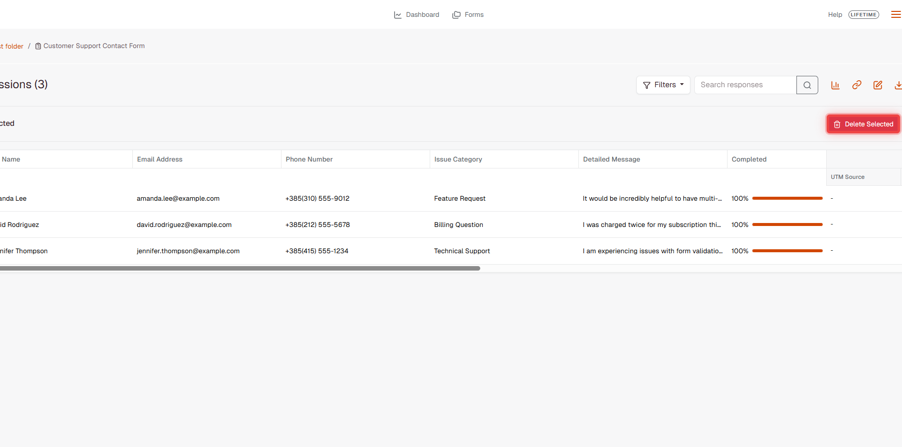Click the Rodriguez name cell
This screenshot has width=902, height=447.
tap(19, 225)
